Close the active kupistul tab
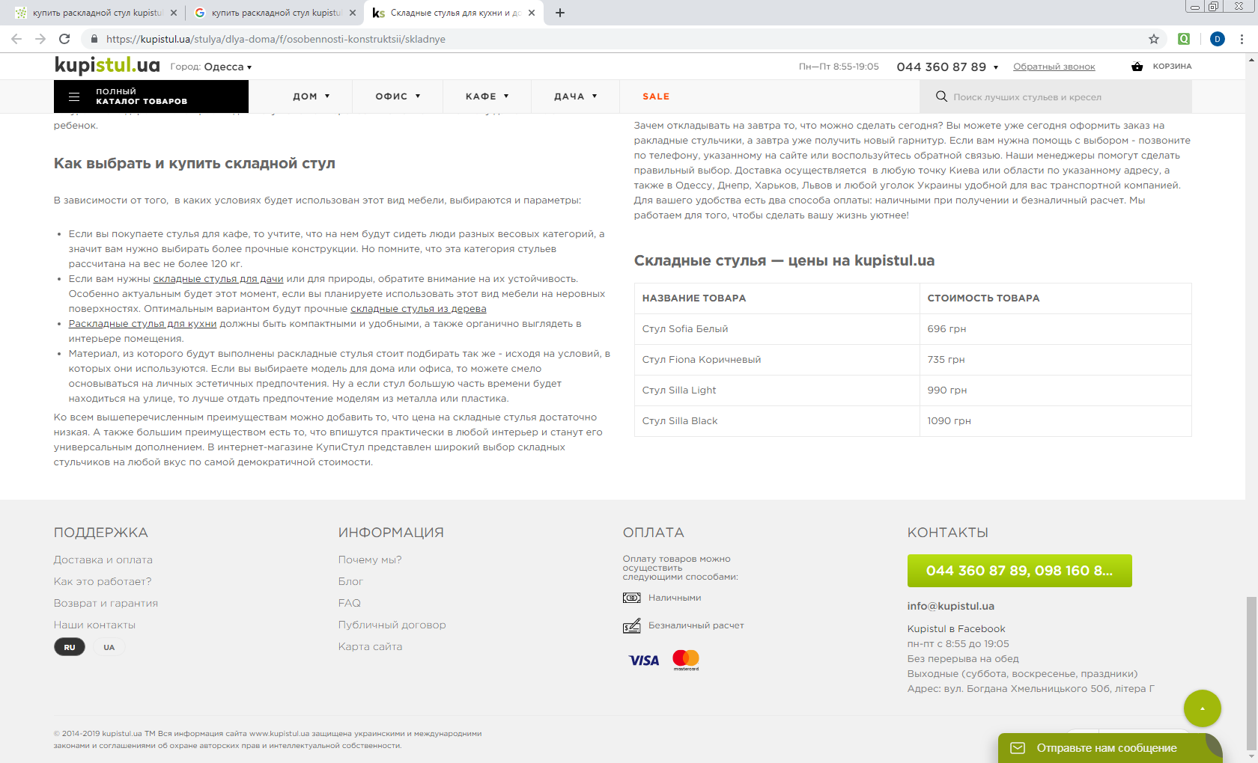The width and height of the screenshot is (1258, 763). pos(532,13)
